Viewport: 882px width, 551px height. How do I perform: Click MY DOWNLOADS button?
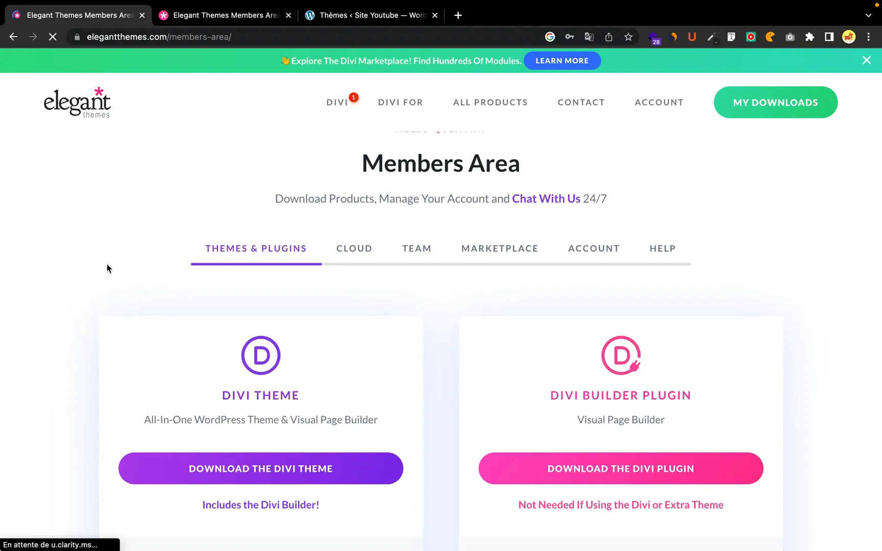(775, 102)
